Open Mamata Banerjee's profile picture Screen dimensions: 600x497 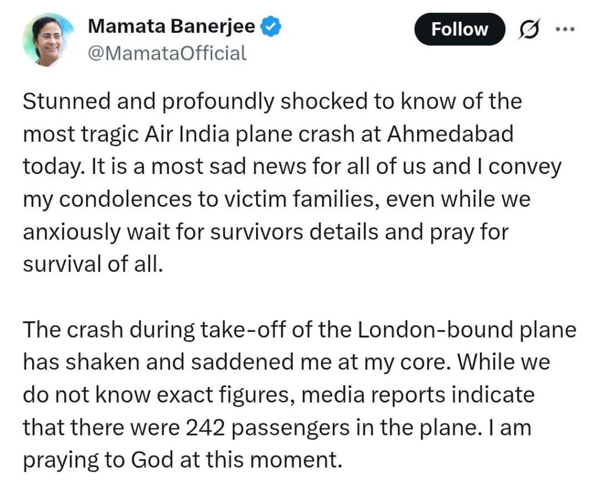point(48,40)
